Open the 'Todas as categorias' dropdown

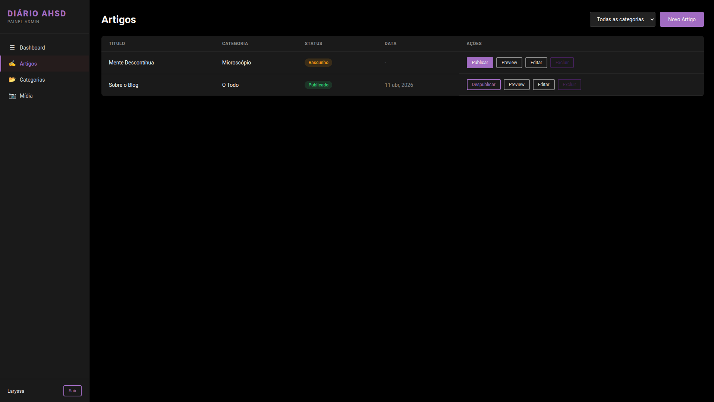622,19
